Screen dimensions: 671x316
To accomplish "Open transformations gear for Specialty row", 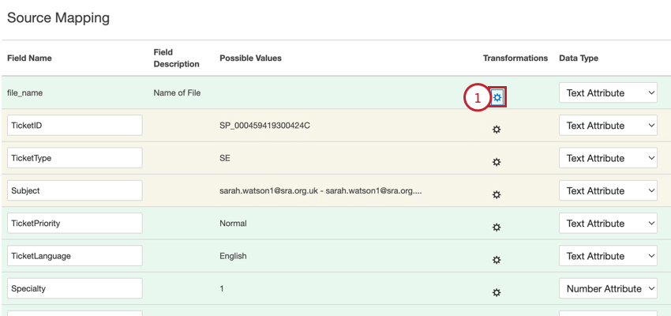I will point(497,292).
